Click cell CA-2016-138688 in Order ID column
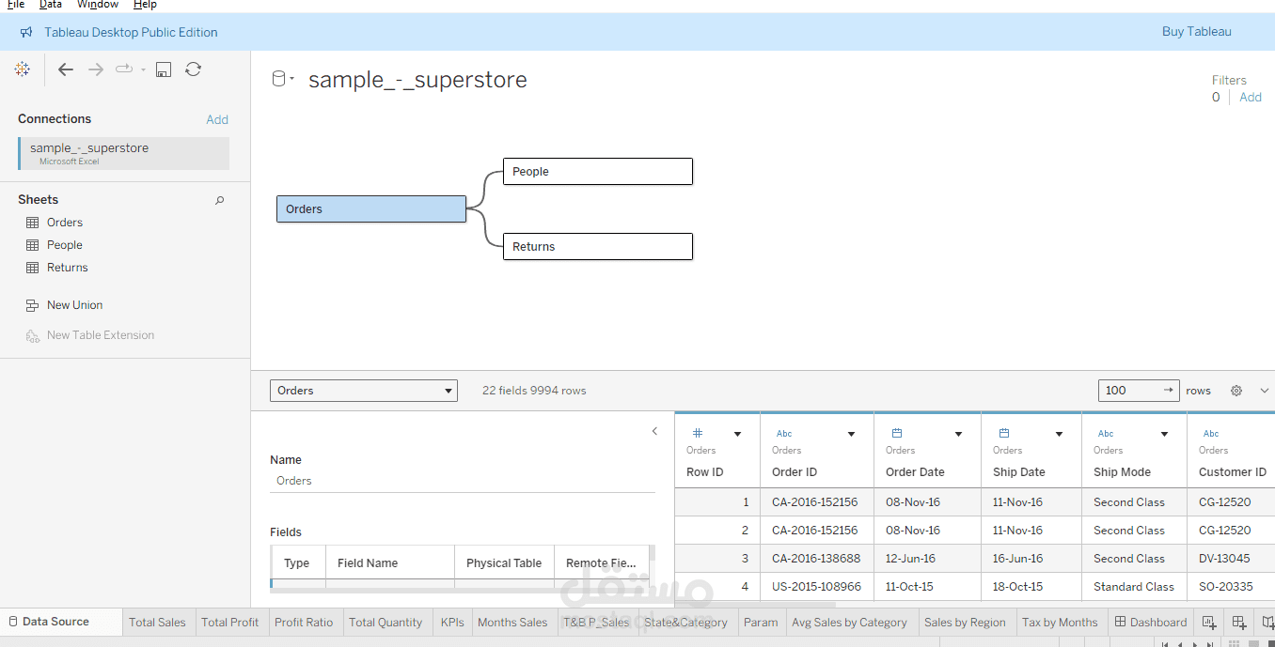This screenshot has height=647, width=1275. 815,559
